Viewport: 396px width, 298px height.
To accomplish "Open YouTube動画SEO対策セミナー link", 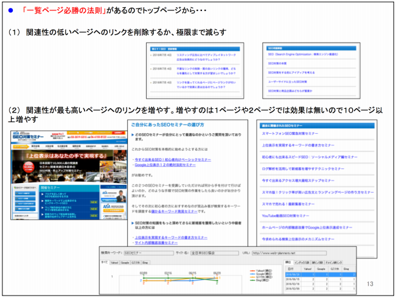I will click(x=285, y=216).
